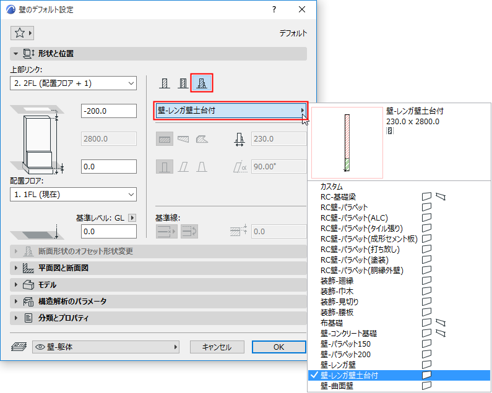Click the wall usage icon beside 壁-コンクリート基礎

tap(426, 333)
